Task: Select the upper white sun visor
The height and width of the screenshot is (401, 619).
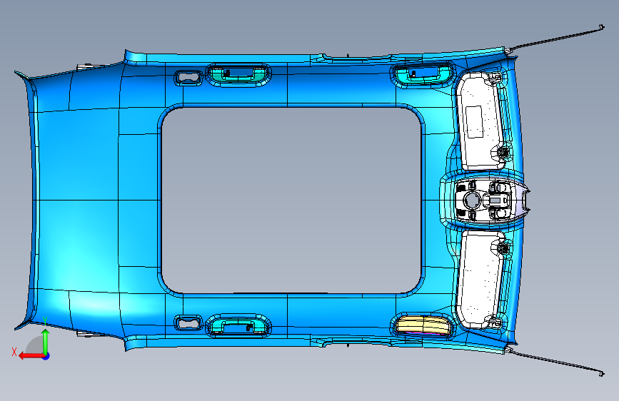Action: [480, 121]
